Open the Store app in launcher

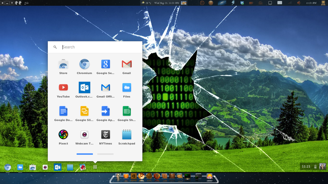pos(63,67)
